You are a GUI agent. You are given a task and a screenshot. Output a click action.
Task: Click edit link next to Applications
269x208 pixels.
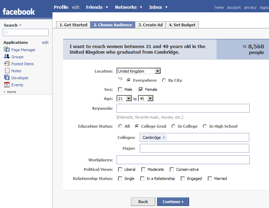coord(45,42)
